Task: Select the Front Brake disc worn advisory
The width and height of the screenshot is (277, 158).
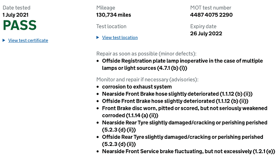Action: pos(185,112)
